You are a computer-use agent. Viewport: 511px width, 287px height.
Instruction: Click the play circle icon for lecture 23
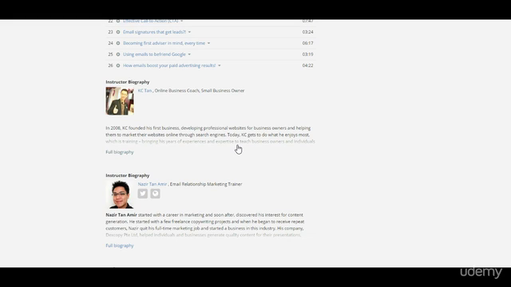118,32
